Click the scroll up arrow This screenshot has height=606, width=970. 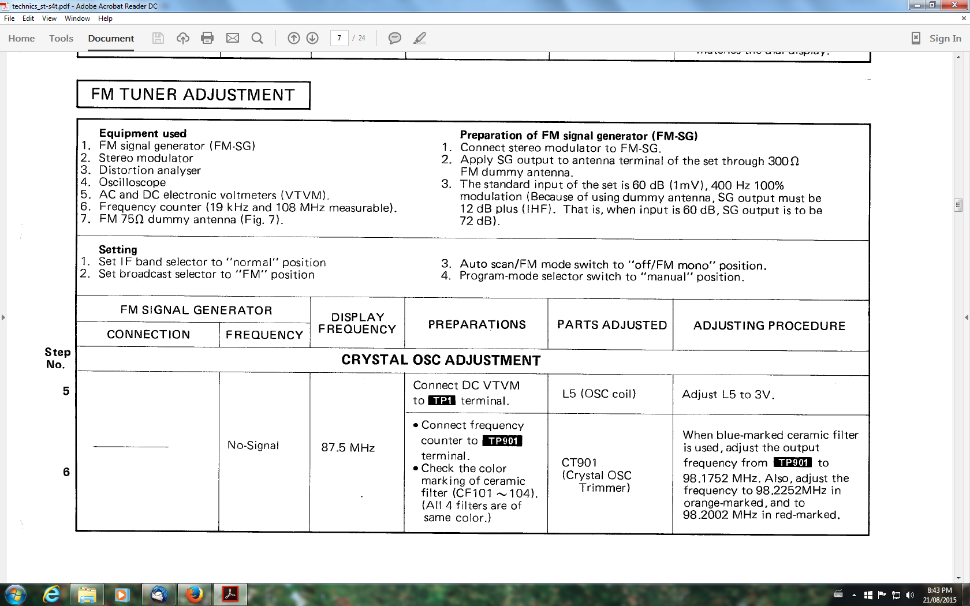(x=958, y=57)
